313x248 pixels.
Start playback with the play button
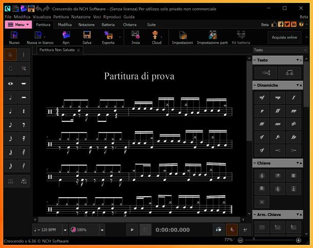click(132, 230)
